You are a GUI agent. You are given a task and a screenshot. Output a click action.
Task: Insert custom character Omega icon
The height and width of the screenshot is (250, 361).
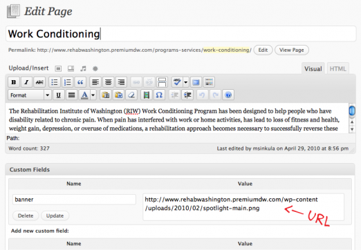coord(159,95)
